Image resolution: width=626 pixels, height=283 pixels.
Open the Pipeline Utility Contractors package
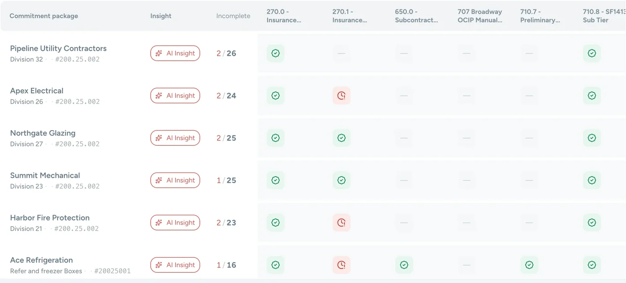pos(59,49)
